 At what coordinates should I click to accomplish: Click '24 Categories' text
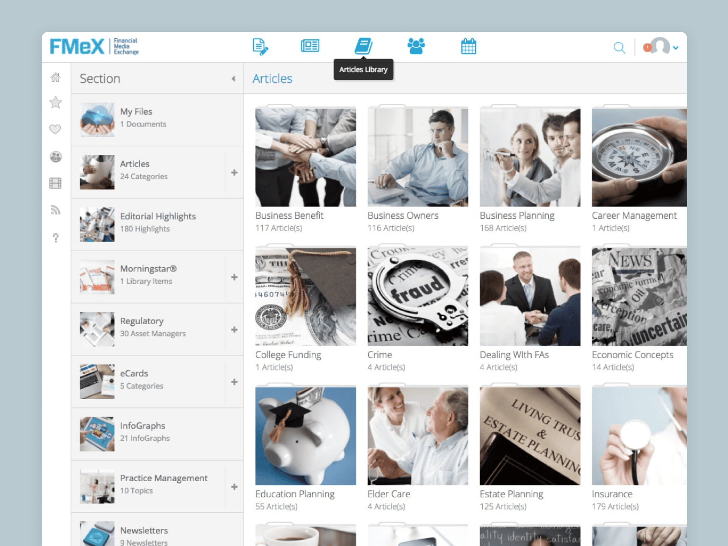144,176
